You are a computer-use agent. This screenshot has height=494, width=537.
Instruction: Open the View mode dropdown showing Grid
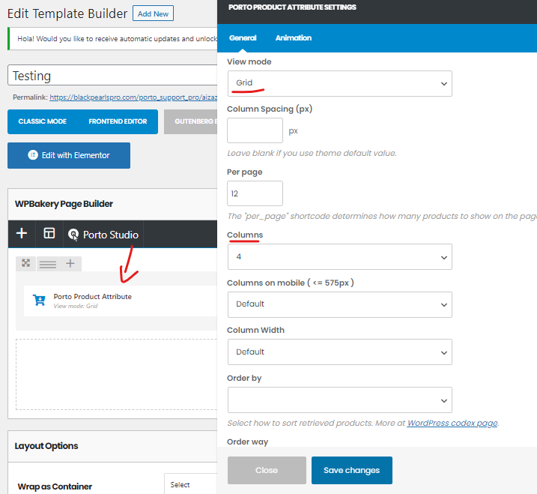(340, 83)
